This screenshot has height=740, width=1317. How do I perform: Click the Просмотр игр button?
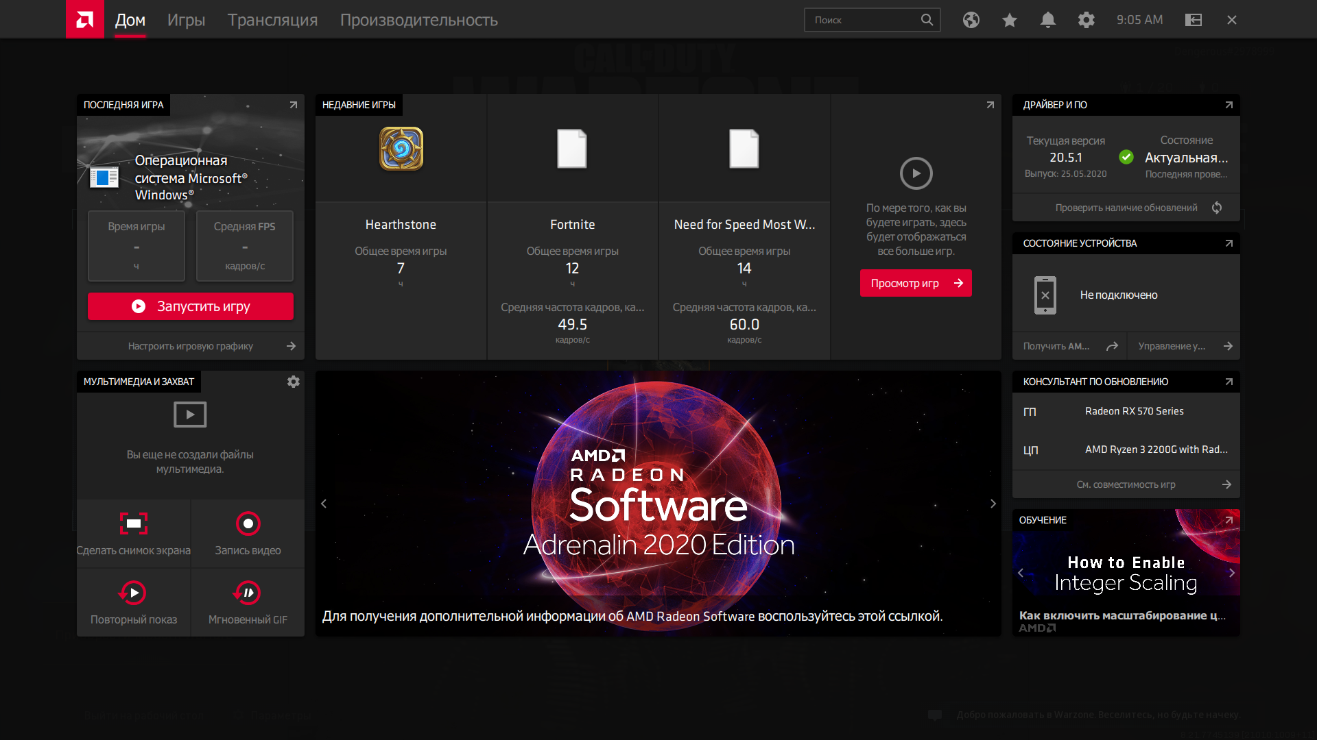(916, 283)
